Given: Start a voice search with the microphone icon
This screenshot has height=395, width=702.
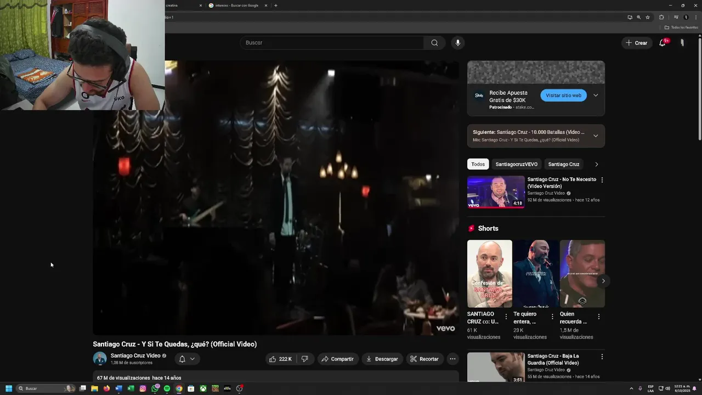Looking at the screenshot, I should (x=457, y=43).
